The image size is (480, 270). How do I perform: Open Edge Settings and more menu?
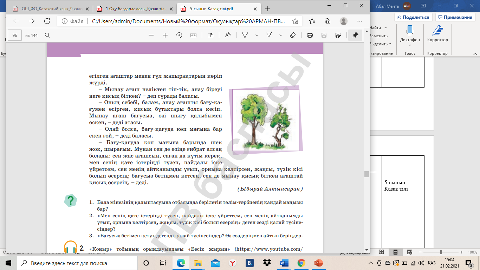(359, 21)
